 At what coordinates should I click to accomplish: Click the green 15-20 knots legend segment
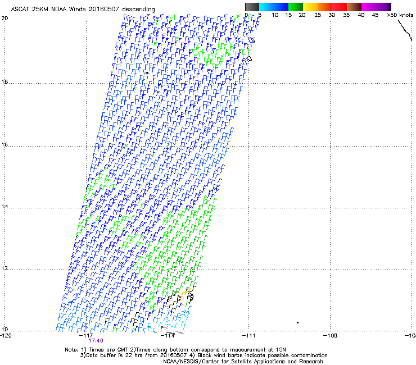coord(296,7)
